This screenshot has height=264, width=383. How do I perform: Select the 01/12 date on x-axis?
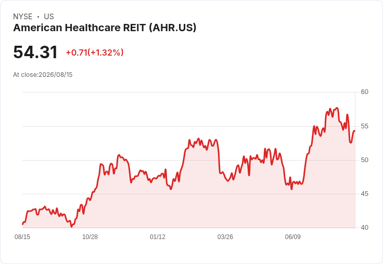(158, 237)
